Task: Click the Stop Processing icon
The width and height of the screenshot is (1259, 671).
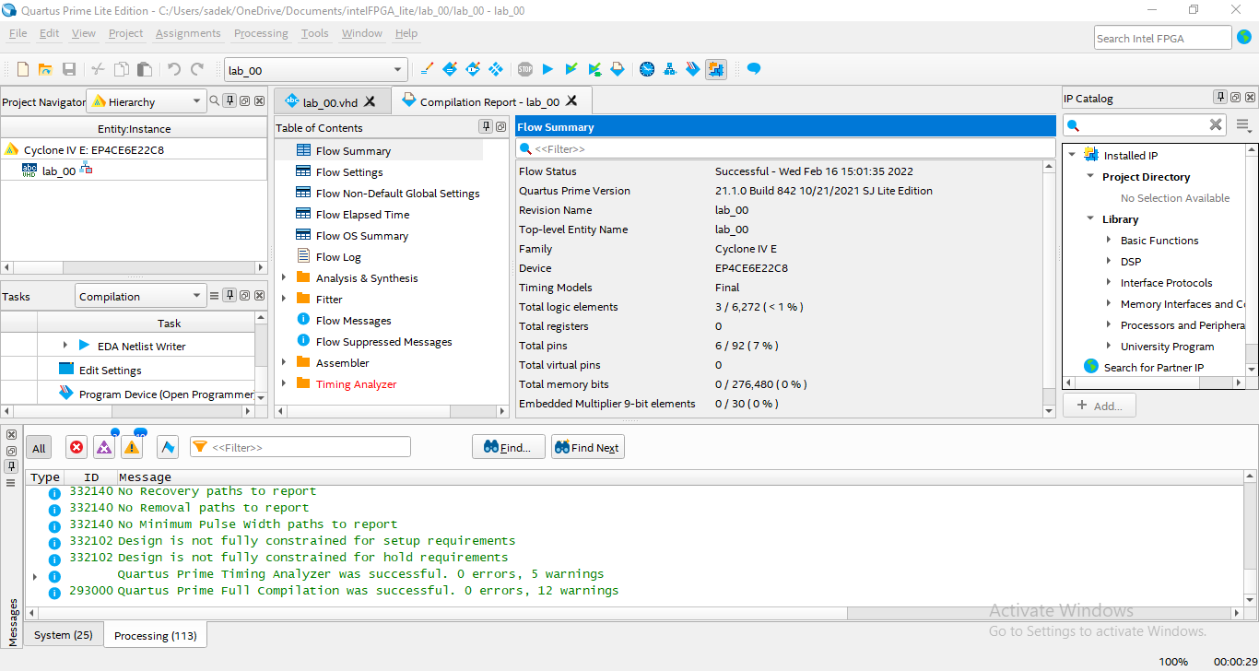Action: pyautogui.click(x=524, y=69)
